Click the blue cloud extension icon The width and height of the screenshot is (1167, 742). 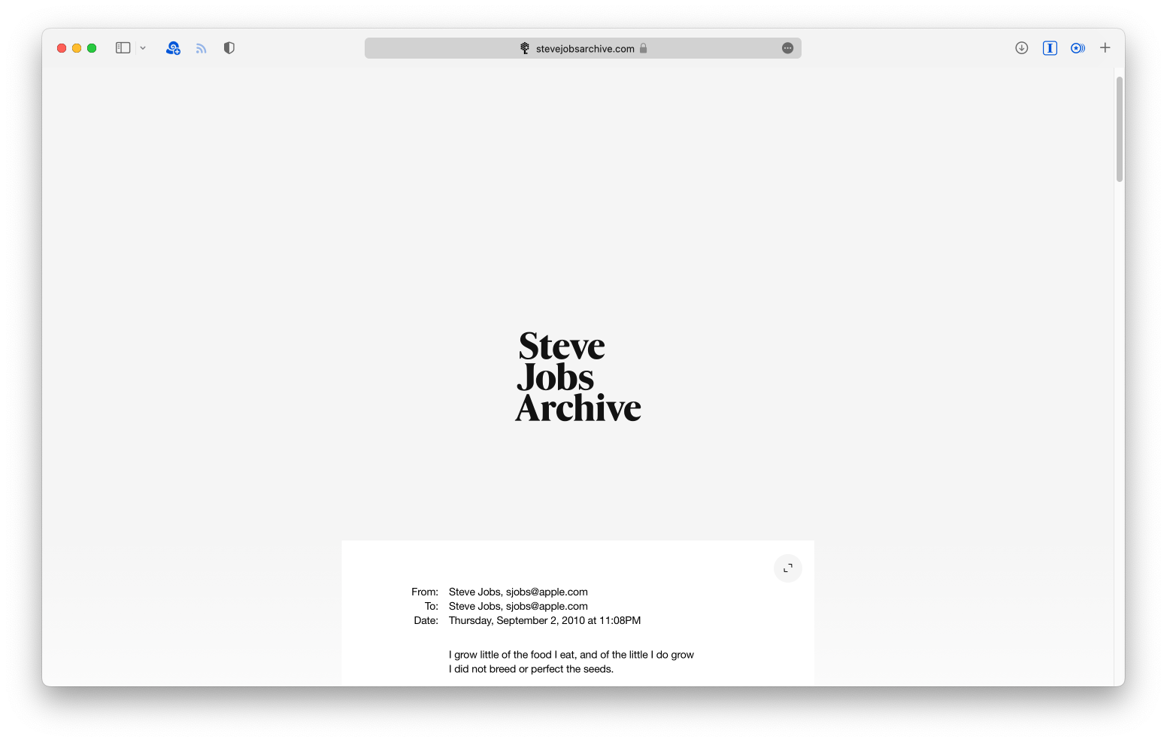[x=172, y=47]
